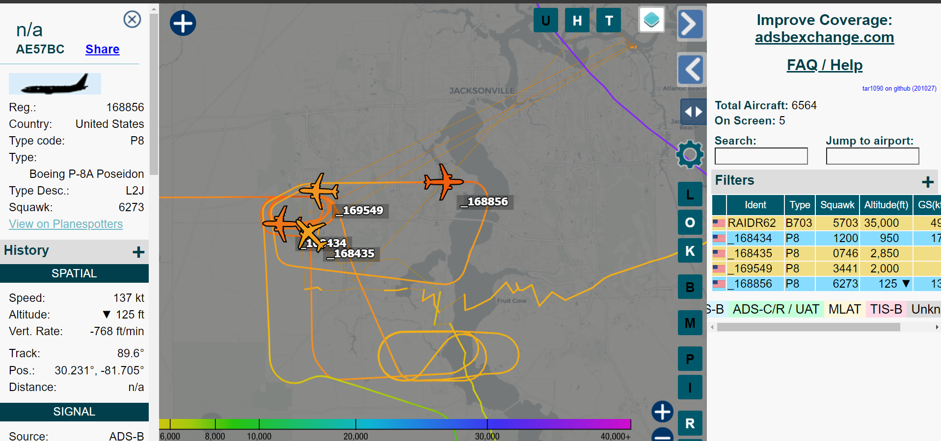941x441 pixels.
Task: Select the _169549 row in aircraft table
Action: tap(826, 269)
